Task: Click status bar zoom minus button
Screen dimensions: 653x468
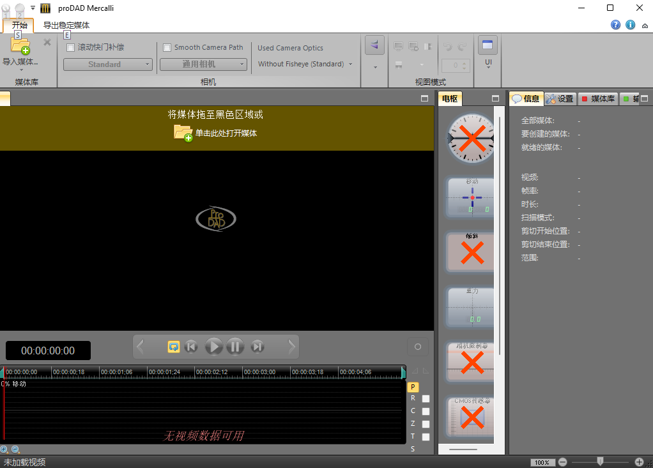Action: click(x=563, y=462)
